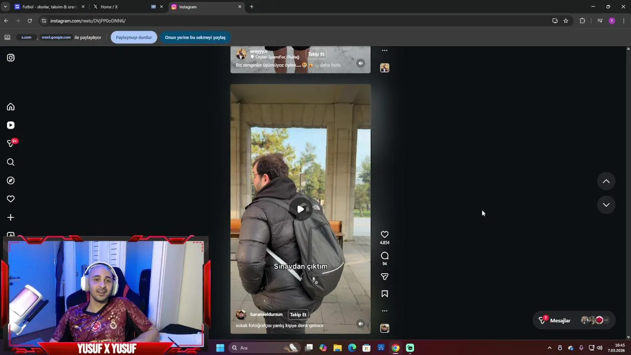Image resolution: width=631 pixels, height=355 pixels.
Task: Click Onun yerine bu sekmeyi paylaş button
Action: click(x=195, y=37)
